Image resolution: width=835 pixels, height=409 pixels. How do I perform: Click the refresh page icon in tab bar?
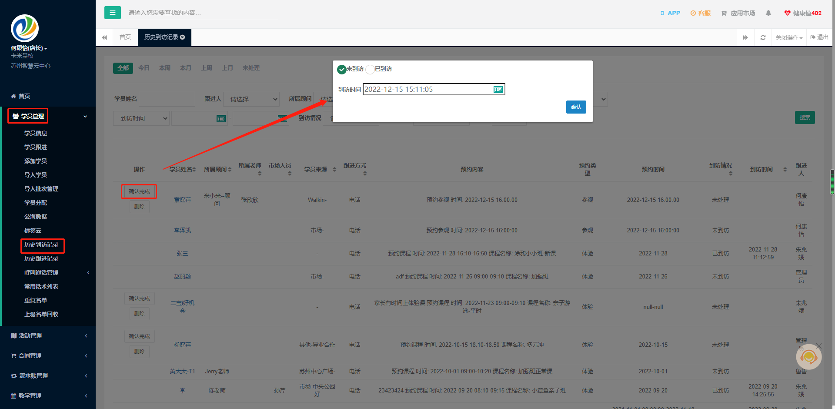pyautogui.click(x=763, y=37)
